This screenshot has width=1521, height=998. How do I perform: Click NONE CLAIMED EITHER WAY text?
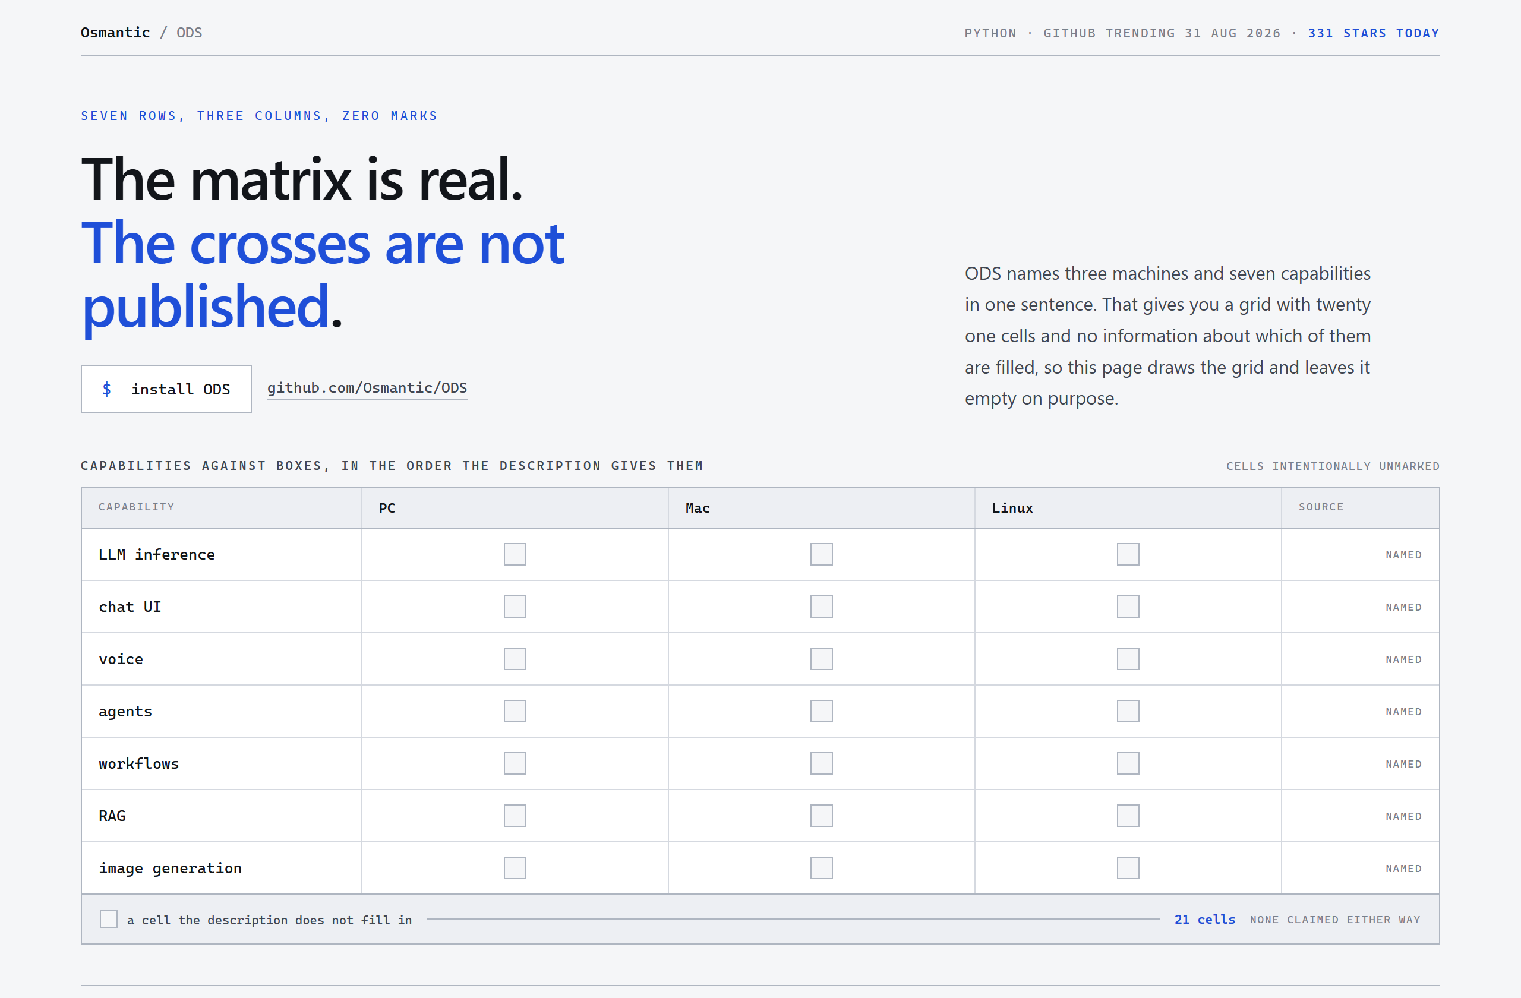pos(1335,920)
